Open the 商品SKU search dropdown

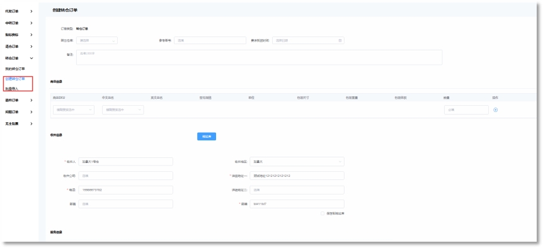coord(74,110)
